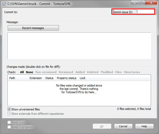
Task: Click the Non-versioned check filter
Action: [x=46, y=72]
